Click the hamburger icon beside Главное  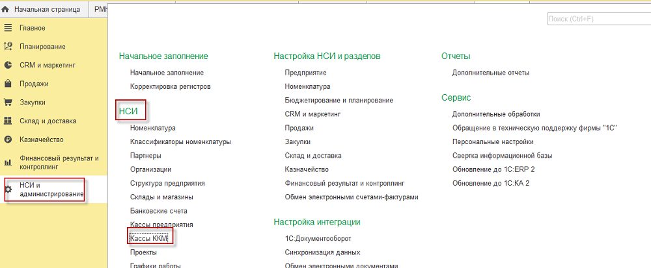tap(7, 28)
